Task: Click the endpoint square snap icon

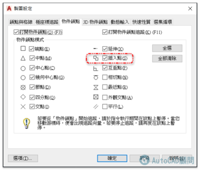Action: click(x=23, y=49)
